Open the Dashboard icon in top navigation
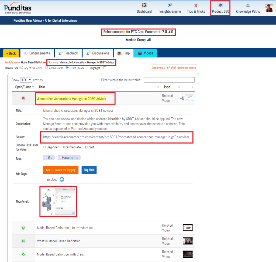 click(x=144, y=5)
